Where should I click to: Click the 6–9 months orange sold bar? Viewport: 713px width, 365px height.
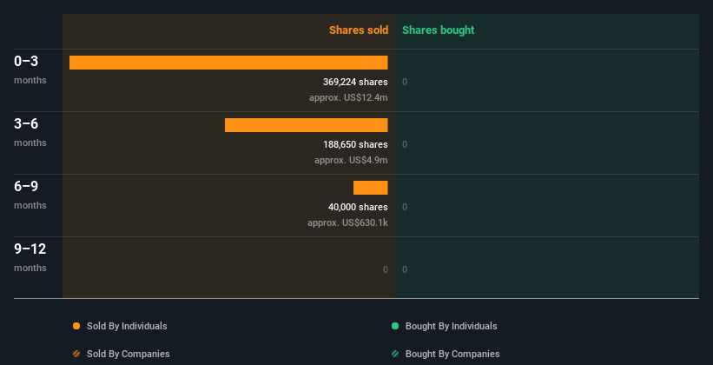[x=371, y=188]
